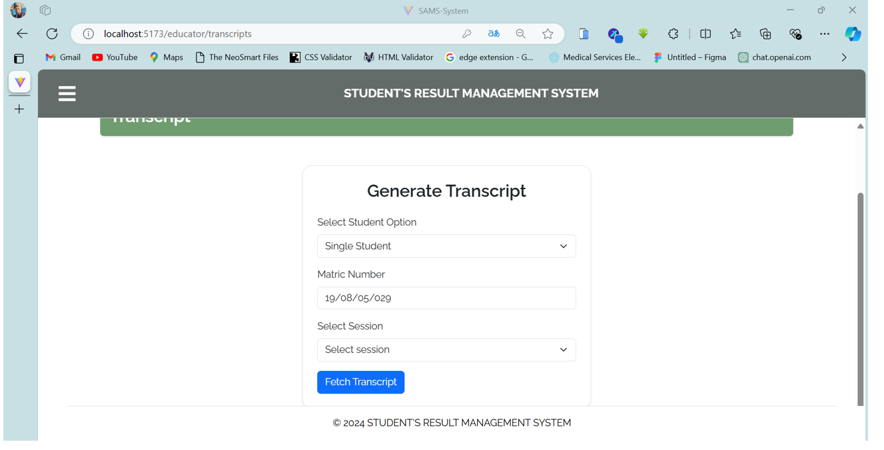
Task: Open a new vertical tab with plus
Action: 19,109
